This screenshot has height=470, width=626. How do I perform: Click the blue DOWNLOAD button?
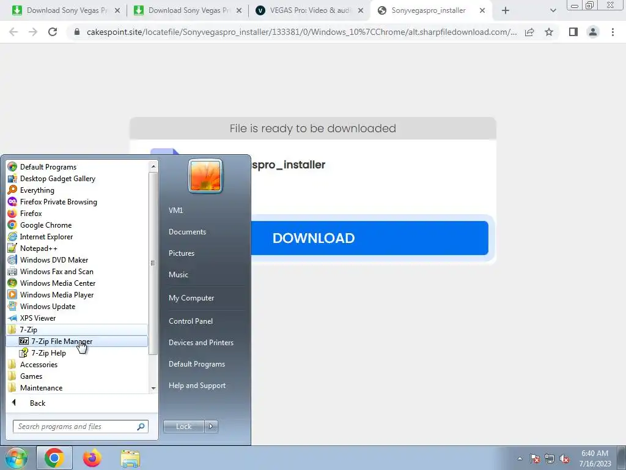tap(369, 238)
